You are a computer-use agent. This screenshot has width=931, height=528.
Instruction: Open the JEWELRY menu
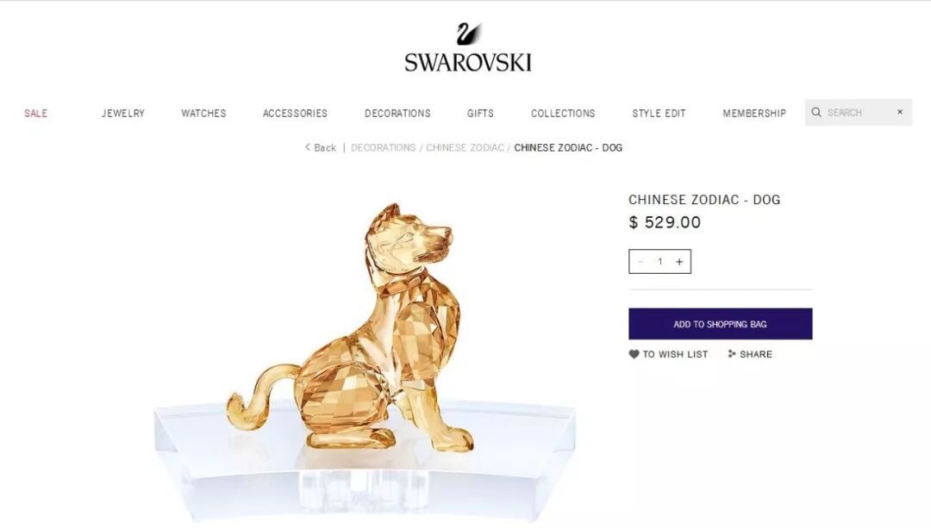[123, 114]
